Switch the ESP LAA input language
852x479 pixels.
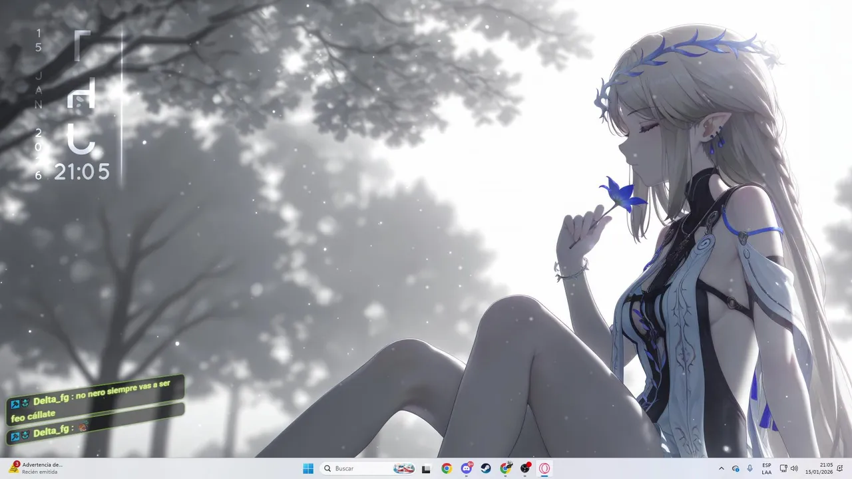(767, 468)
